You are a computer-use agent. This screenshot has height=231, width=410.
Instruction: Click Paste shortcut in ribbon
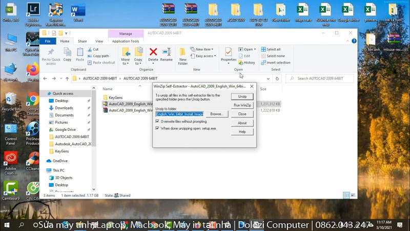coord(101,63)
